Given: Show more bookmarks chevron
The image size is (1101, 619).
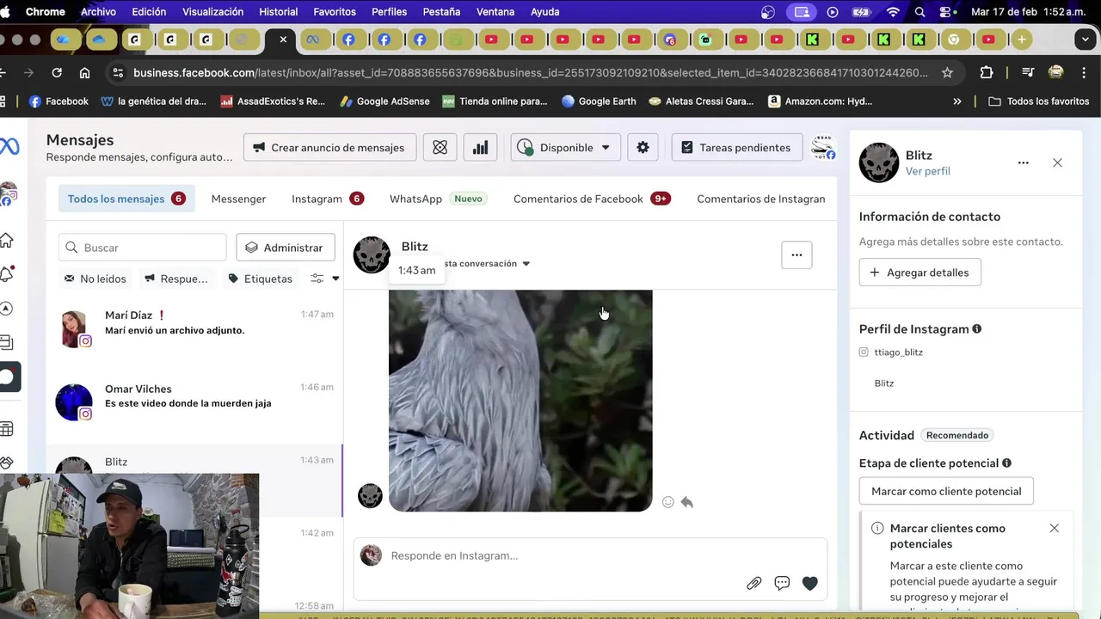Looking at the screenshot, I should [x=957, y=101].
